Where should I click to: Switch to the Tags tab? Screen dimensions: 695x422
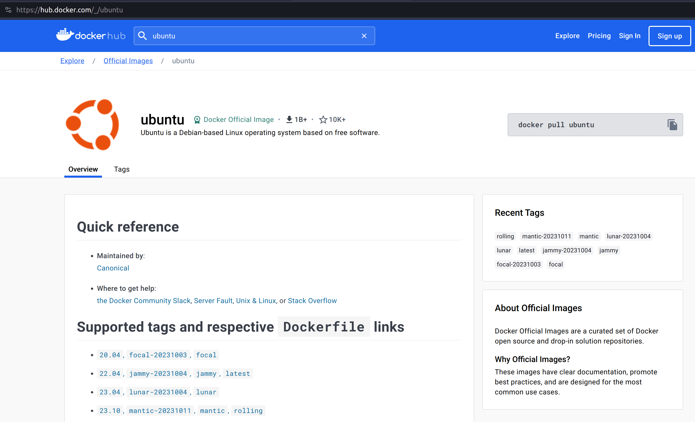(122, 169)
